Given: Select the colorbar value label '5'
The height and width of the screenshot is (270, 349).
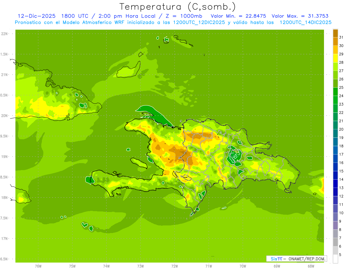Looking at the screenshot, I should click(x=340, y=255).
